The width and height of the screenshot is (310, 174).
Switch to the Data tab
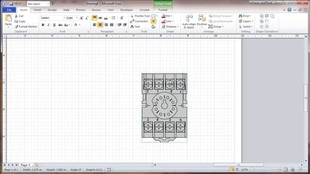point(66,10)
